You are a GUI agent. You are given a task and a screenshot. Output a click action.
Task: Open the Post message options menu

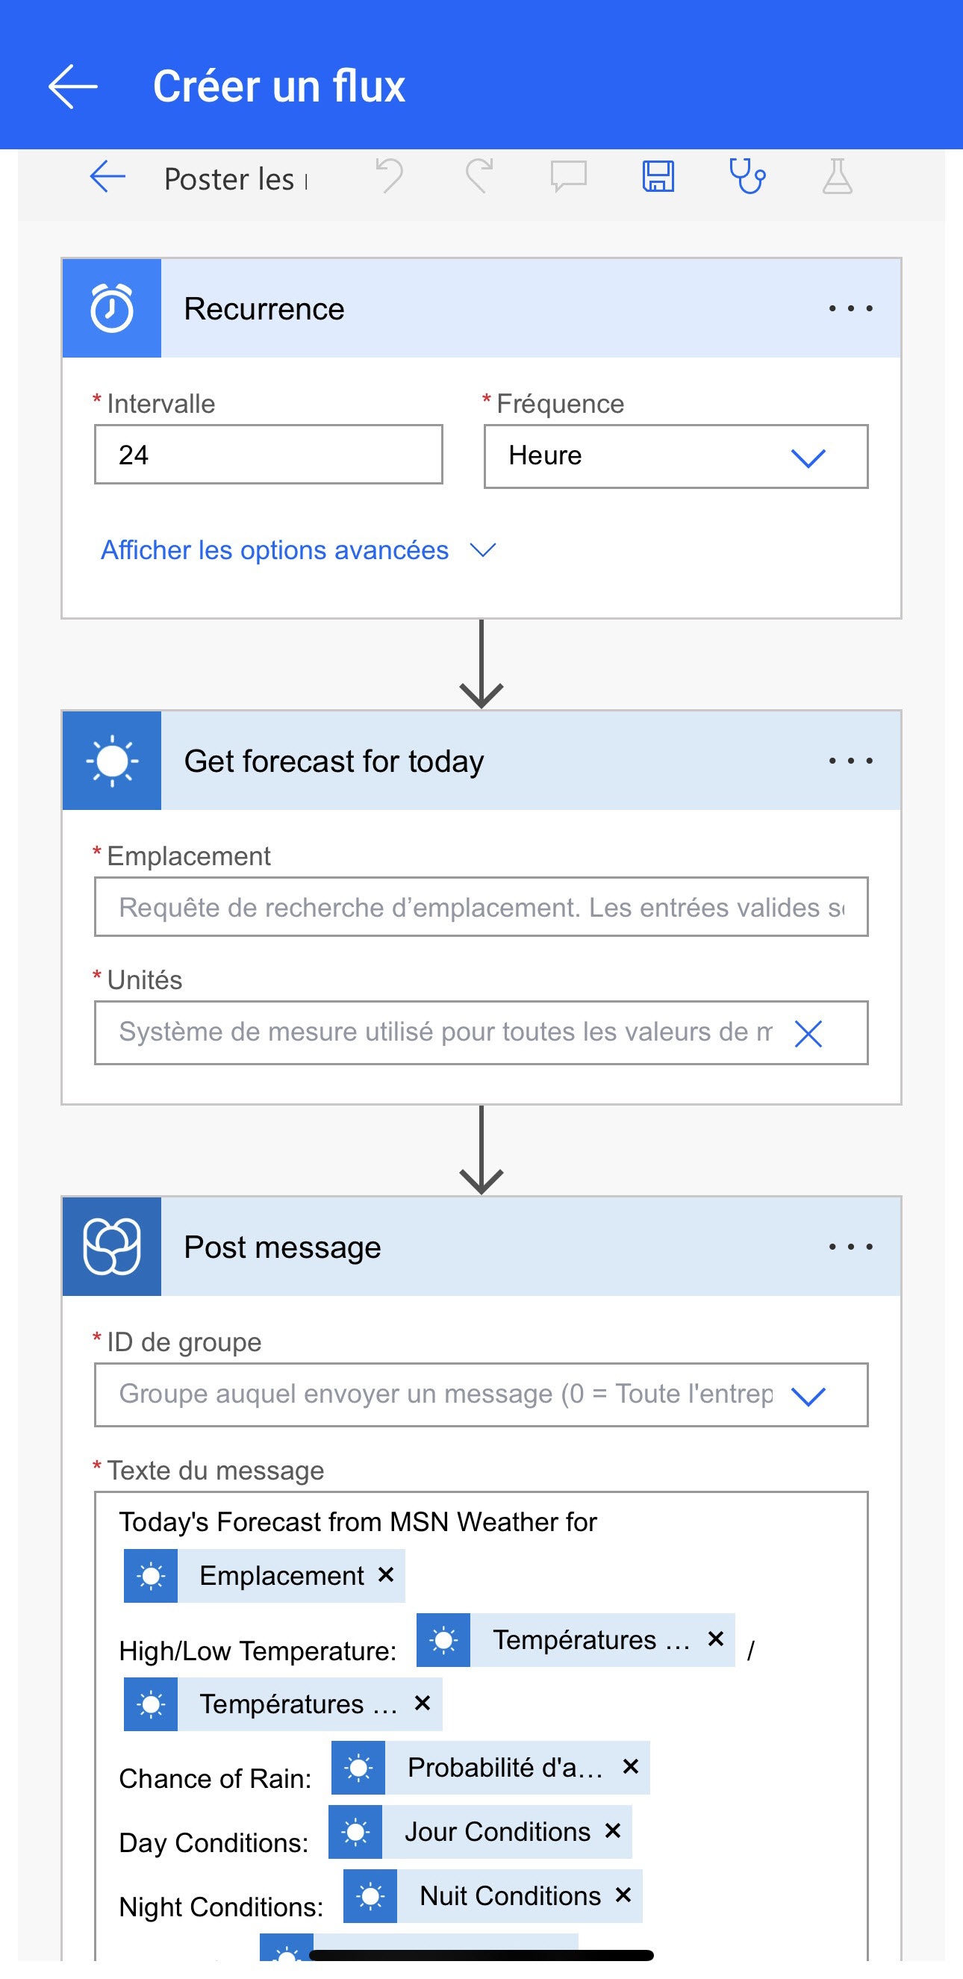click(851, 1247)
